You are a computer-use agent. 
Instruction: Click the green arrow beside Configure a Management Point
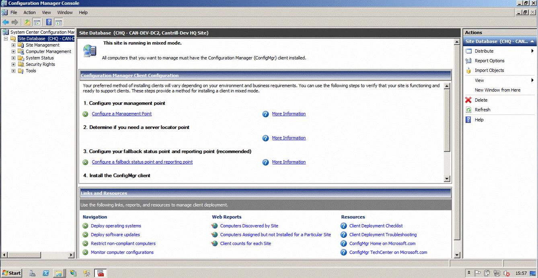85,114
